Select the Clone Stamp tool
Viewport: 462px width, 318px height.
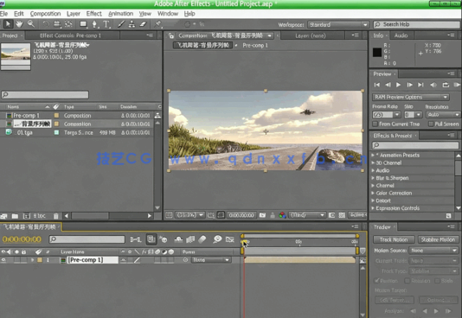(x=132, y=24)
